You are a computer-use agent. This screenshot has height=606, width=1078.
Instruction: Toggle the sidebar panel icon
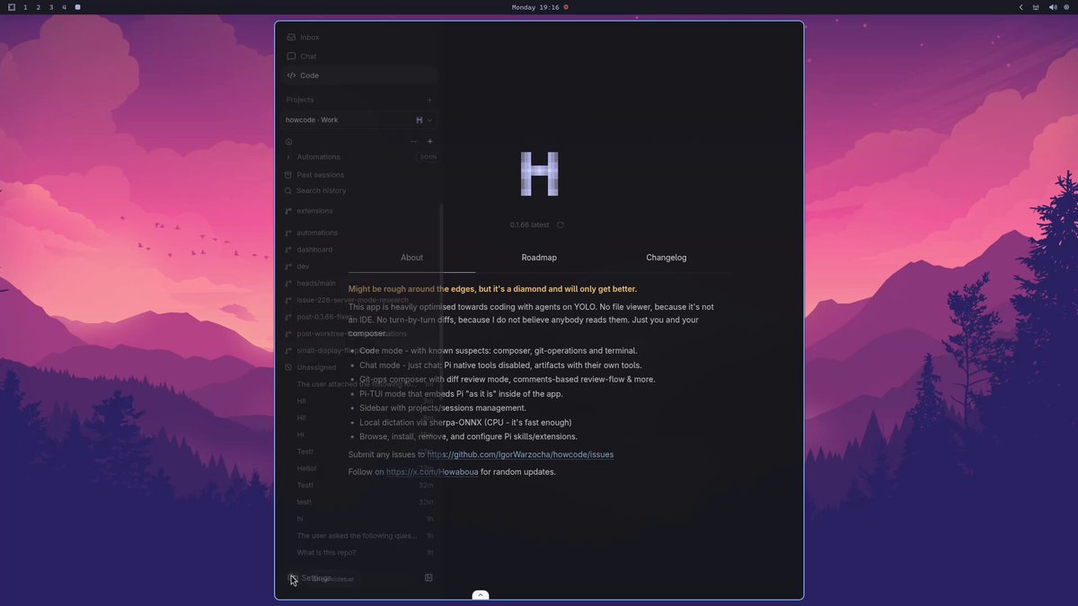coord(429,578)
